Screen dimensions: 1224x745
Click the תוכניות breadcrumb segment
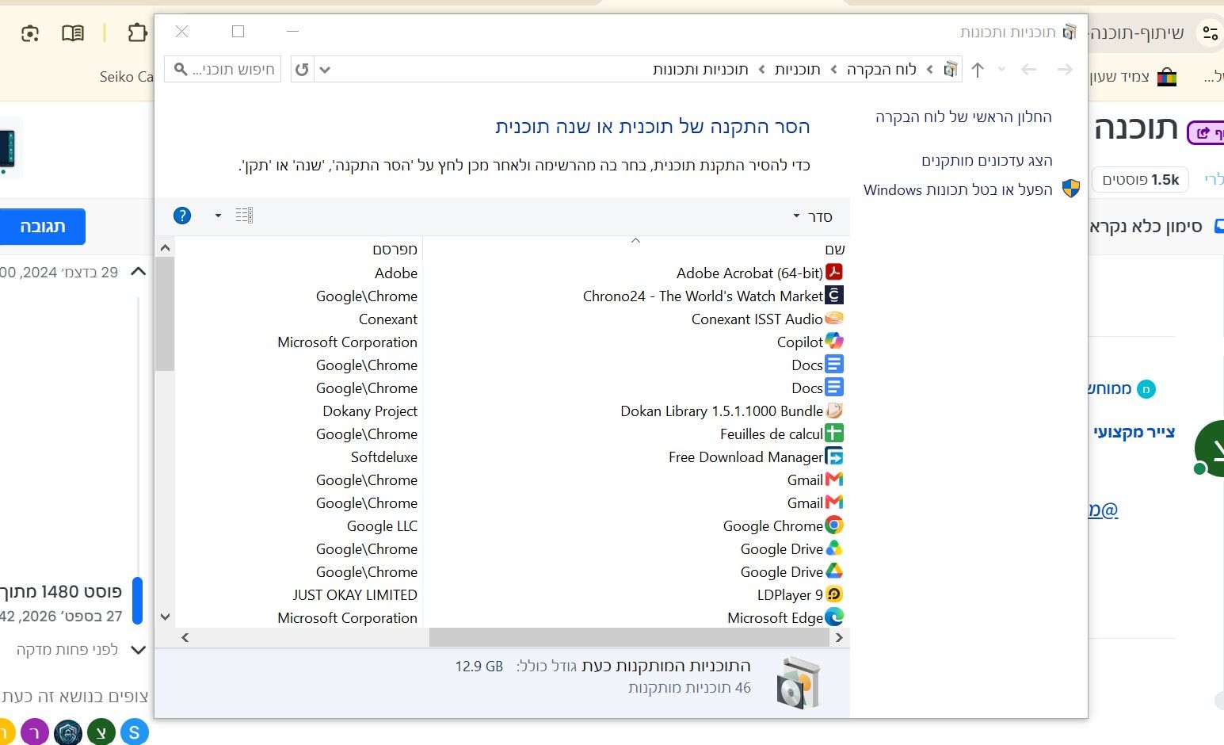click(x=798, y=70)
